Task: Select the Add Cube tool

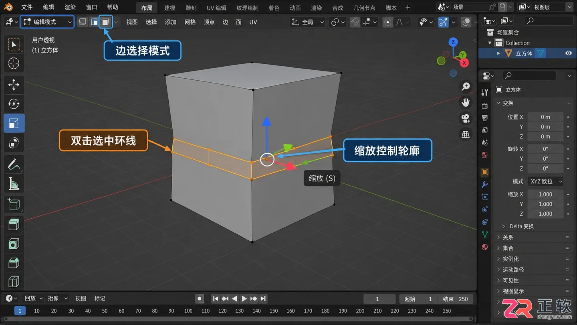Action: coord(14,205)
